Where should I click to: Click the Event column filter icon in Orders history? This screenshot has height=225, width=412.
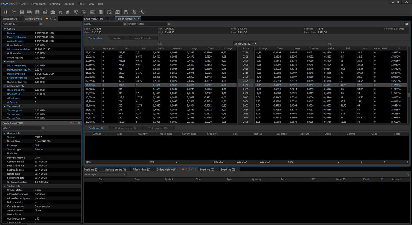382,179
